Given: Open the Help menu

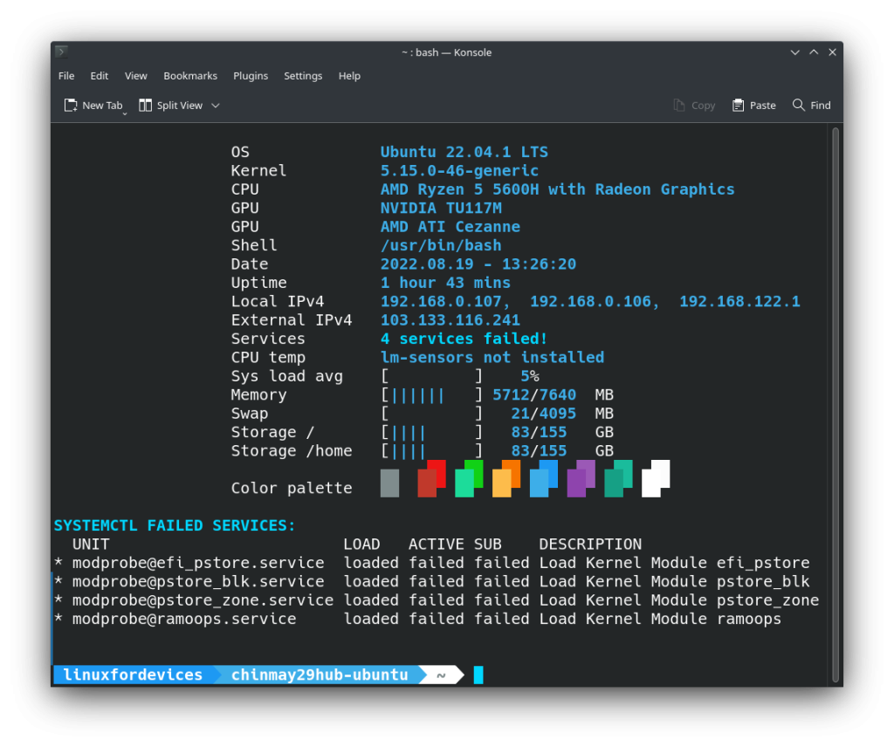Looking at the screenshot, I should click(x=349, y=76).
